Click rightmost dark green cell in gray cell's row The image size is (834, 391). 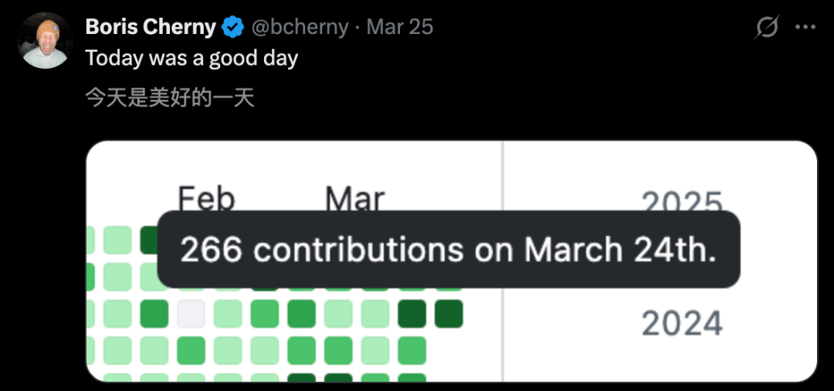(448, 314)
